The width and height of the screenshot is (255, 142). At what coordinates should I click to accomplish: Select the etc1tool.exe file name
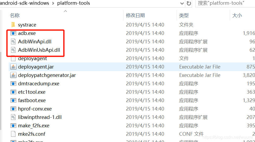click(x=32, y=92)
